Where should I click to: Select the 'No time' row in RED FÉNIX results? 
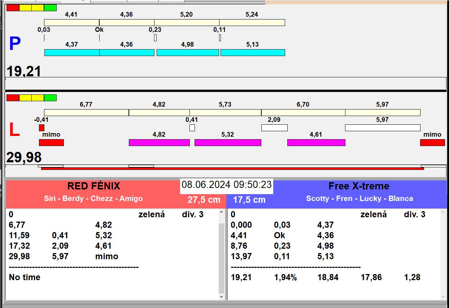[x=25, y=277]
